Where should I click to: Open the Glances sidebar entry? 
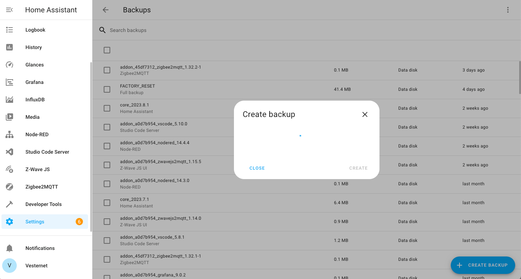point(45,65)
